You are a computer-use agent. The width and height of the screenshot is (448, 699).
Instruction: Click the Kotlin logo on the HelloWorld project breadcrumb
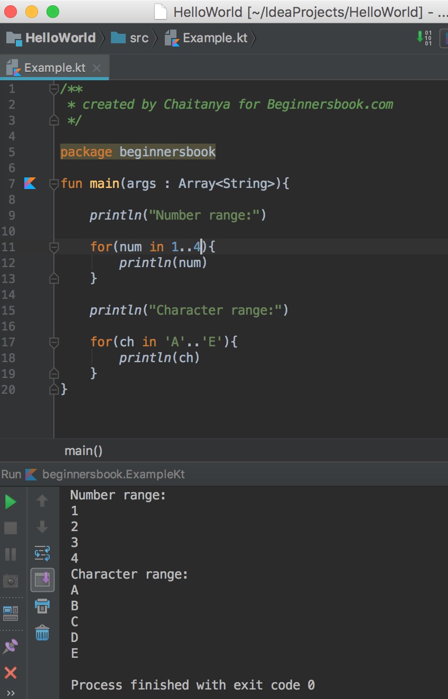[15, 37]
